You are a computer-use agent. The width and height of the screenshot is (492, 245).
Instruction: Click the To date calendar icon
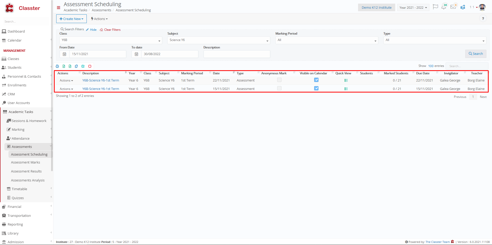pos(137,54)
